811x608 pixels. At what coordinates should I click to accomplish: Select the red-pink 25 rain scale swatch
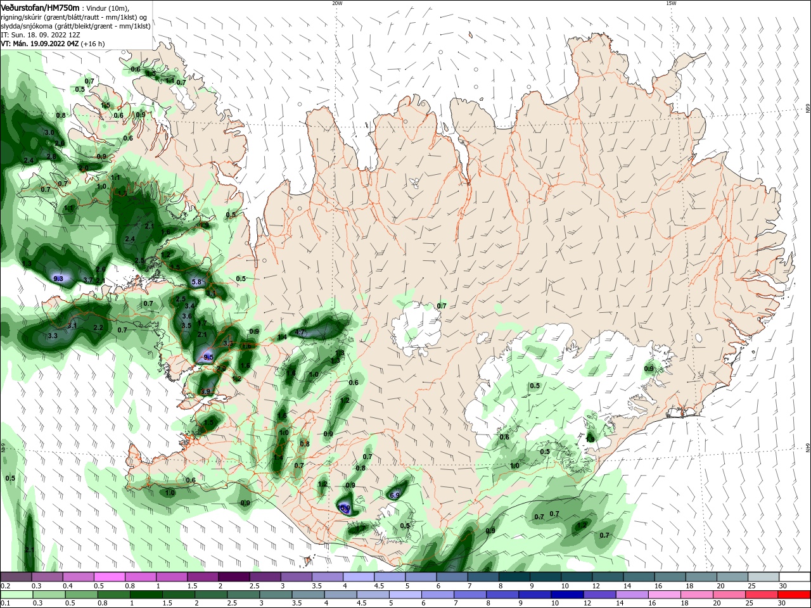(x=762, y=595)
